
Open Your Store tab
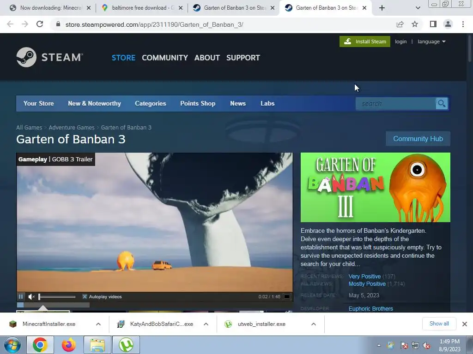point(39,103)
